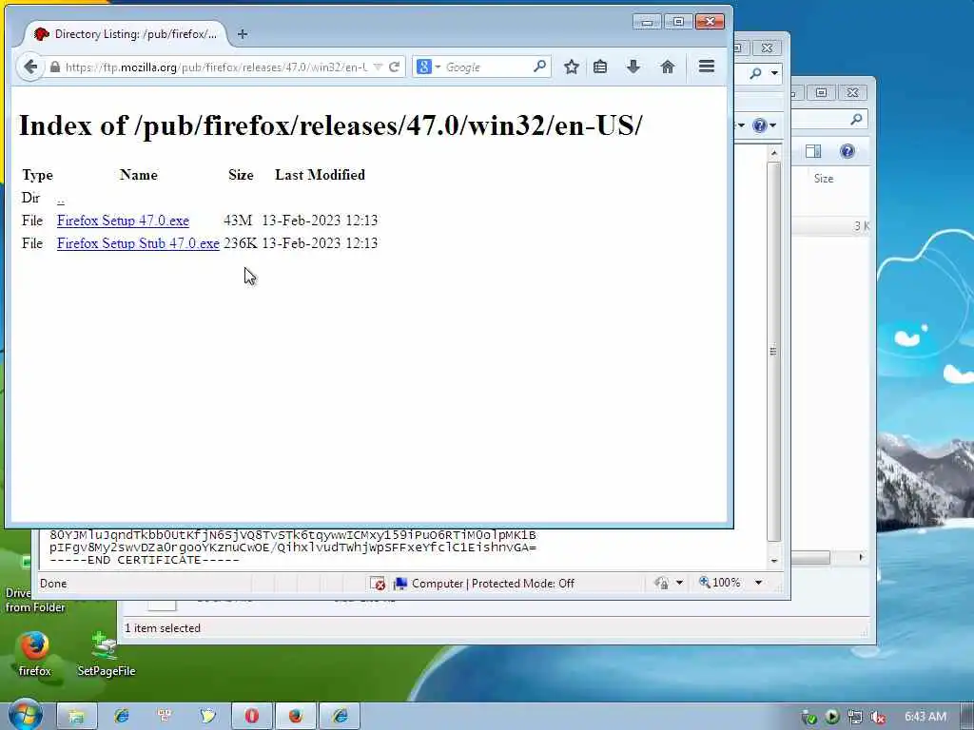This screenshot has height=730, width=974.
Task: Bookmark this page with the star icon
Action: tap(572, 67)
